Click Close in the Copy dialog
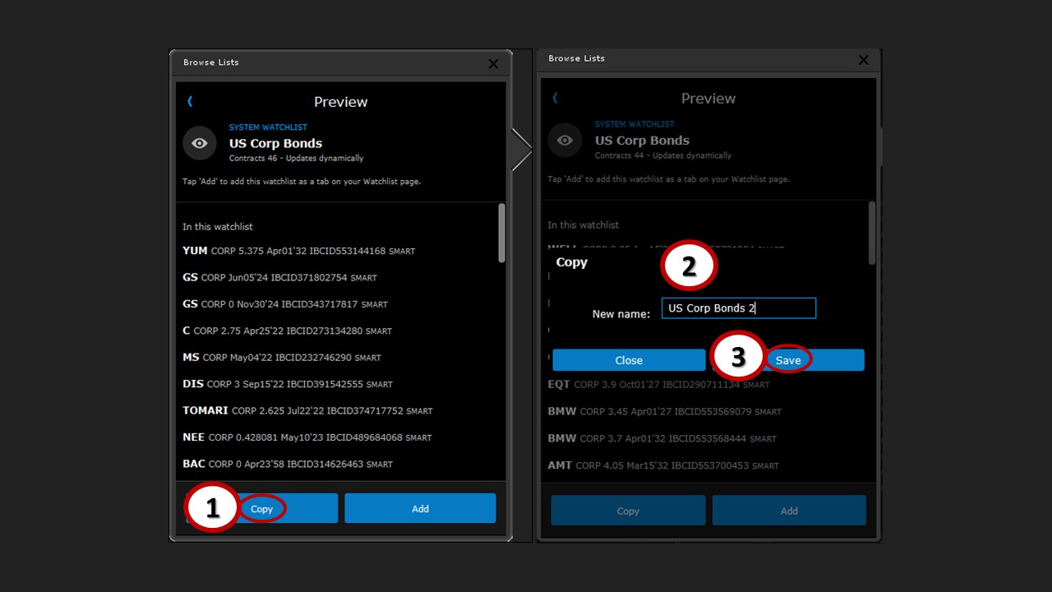Image resolution: width=1052 pixels, height=592 pixels. click(629, 360)
